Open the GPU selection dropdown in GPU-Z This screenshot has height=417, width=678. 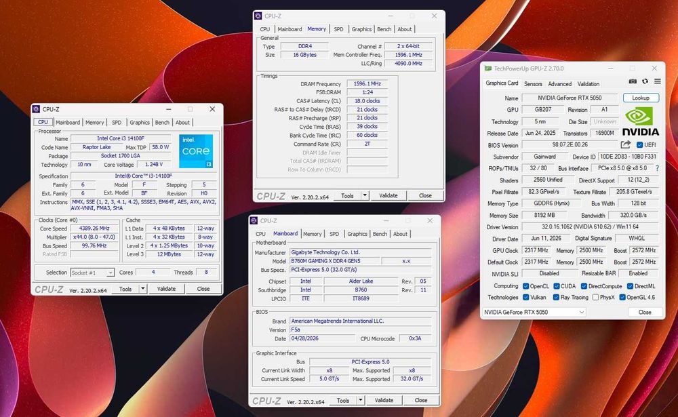534,312
